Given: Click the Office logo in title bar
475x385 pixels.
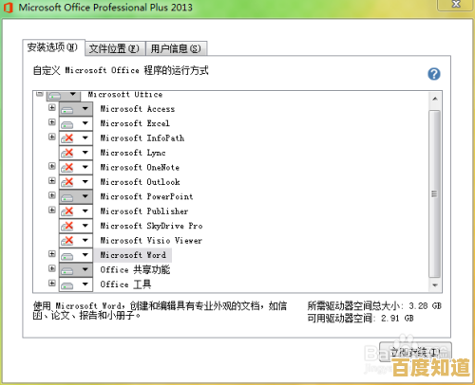Looking at the screenshot, I should coord(9,8).
